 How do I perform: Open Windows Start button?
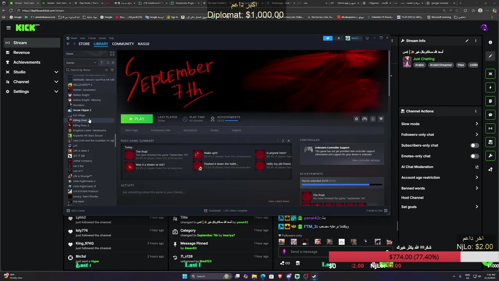pyautogui.click(x=185, y=276)
